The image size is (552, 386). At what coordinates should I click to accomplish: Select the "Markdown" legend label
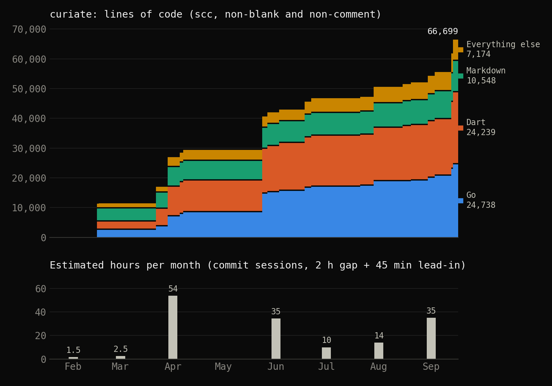pyautogui.click(x=486, y=71)
